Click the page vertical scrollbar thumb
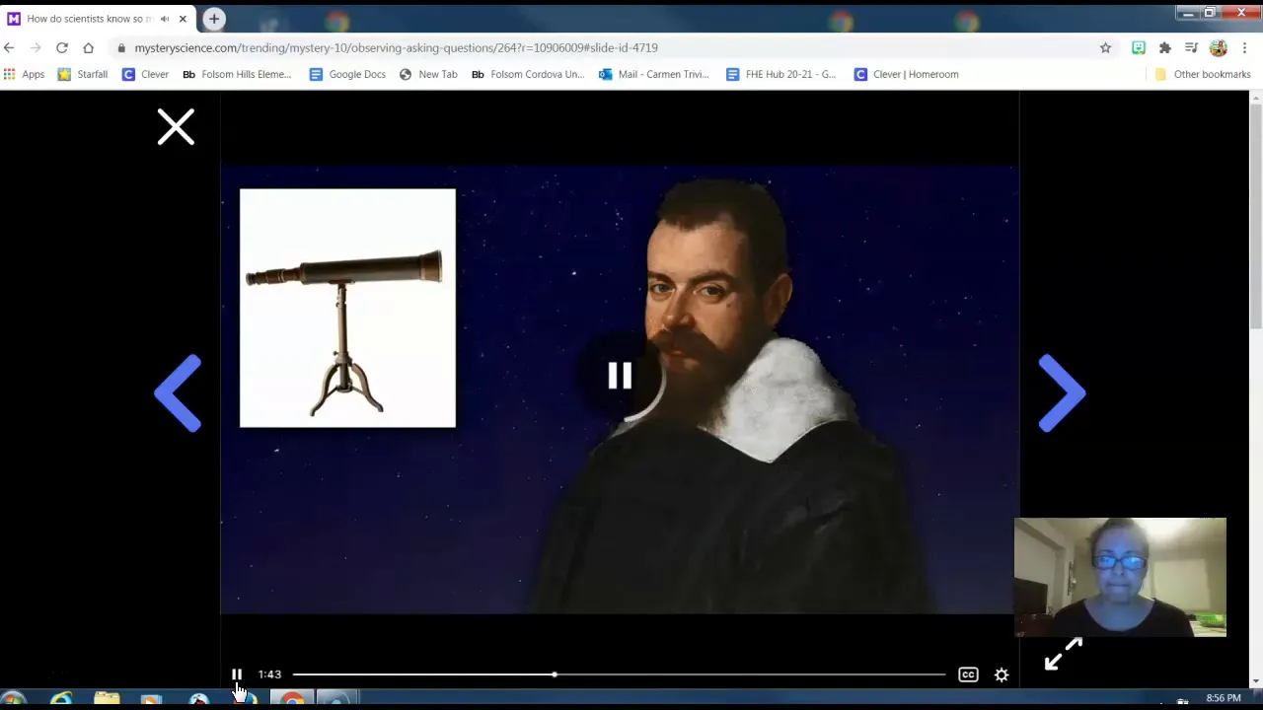1263x710 pixels. 1255,217
